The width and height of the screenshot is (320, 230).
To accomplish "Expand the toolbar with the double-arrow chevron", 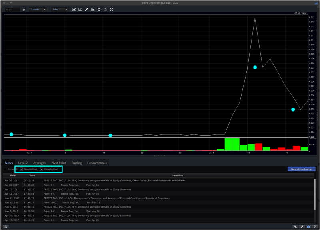I will coord(24,9).
